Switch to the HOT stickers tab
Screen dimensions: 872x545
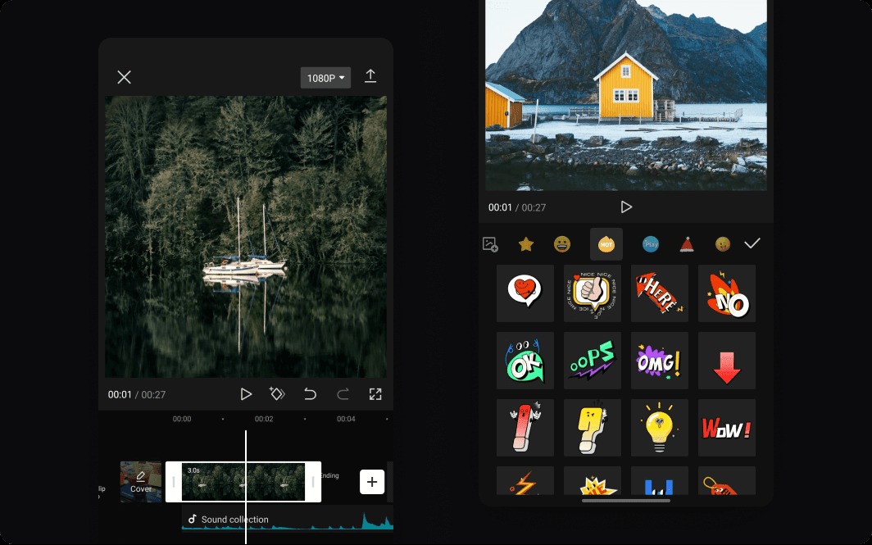(x=606, y=244)
